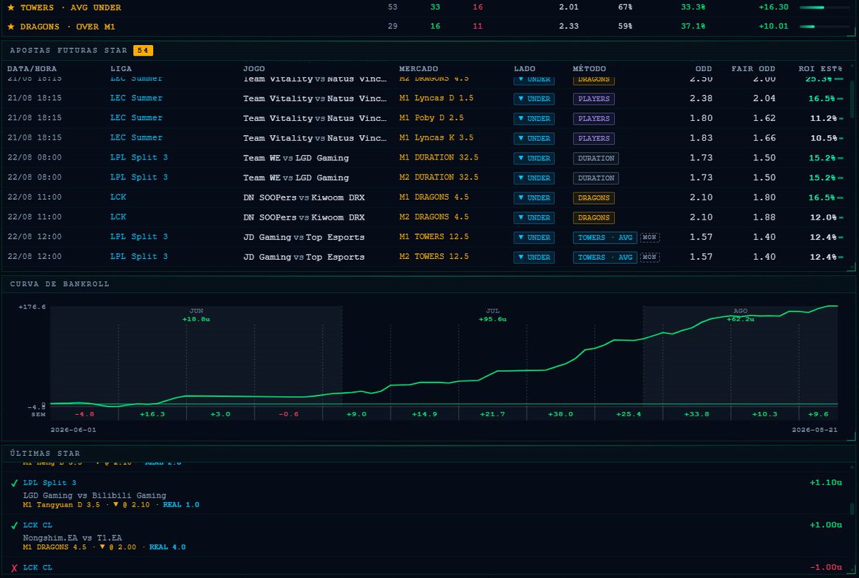Open LEC Summer league in the M1 Lyncas D 1.5 row

137,98
